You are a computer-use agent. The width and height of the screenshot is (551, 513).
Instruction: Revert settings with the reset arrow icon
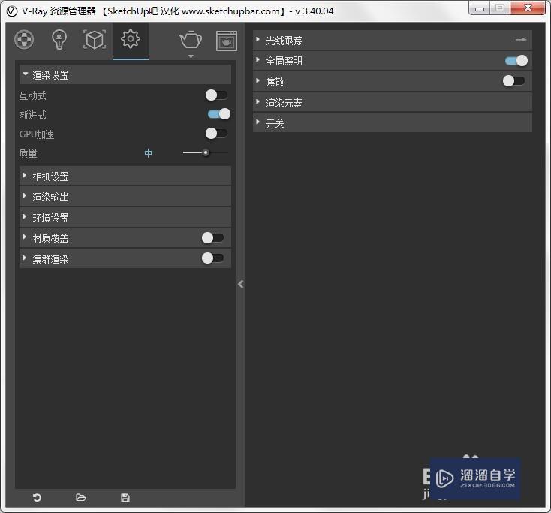coord(37,497)
